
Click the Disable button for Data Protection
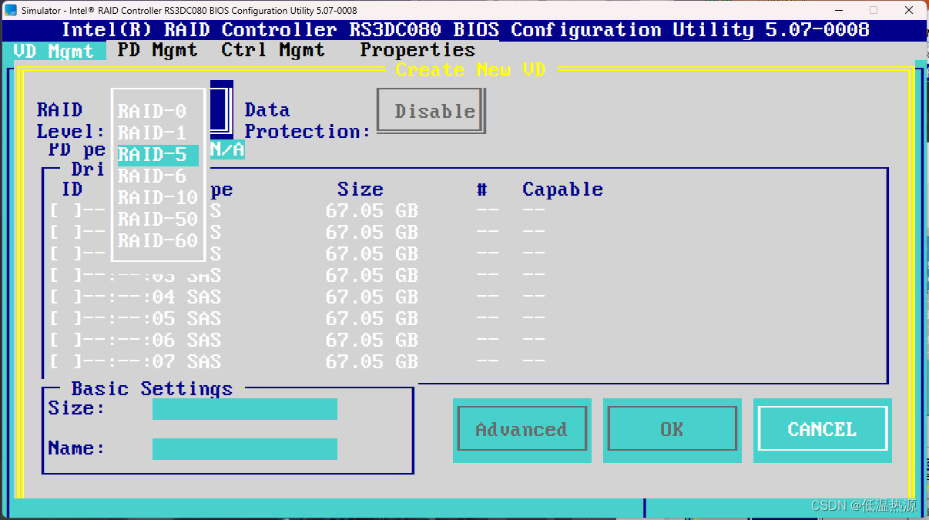click(430, 110)
